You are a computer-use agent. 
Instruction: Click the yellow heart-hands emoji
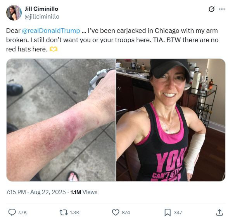pos(54,49)
